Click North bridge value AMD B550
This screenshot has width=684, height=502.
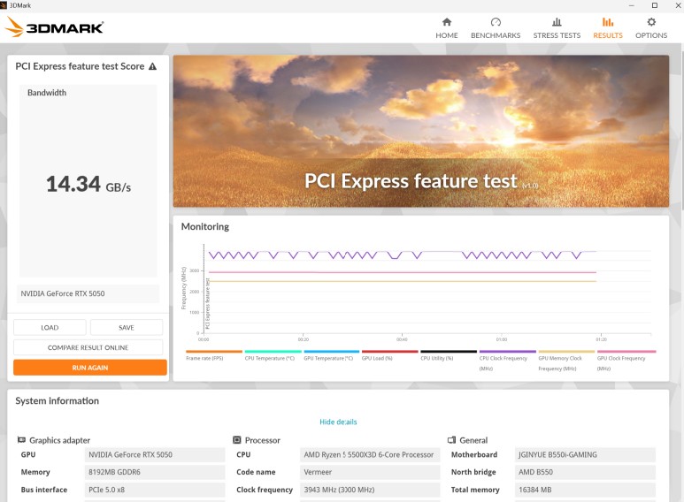click(x=585, y=472)
